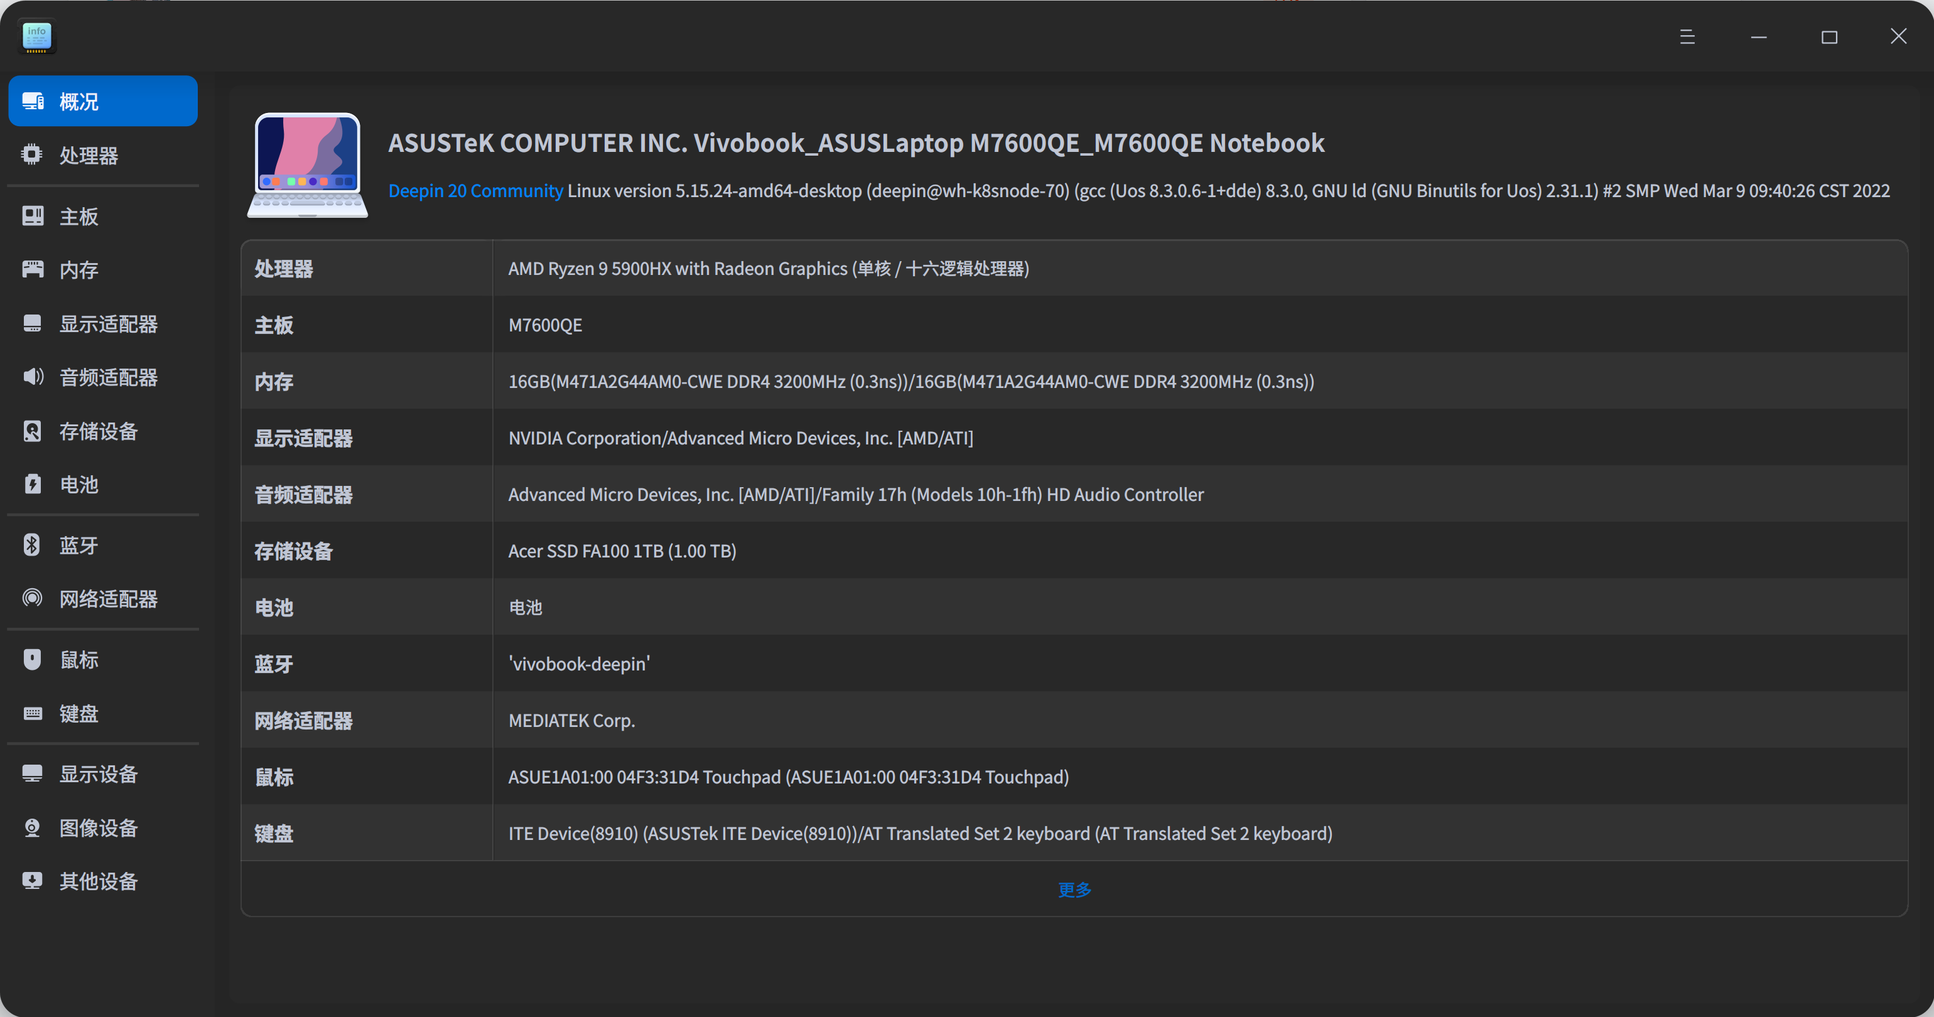Click the laptop illustration thumbnail
The width and height of the screenshot is (1934, 1017).
[307, 165]
